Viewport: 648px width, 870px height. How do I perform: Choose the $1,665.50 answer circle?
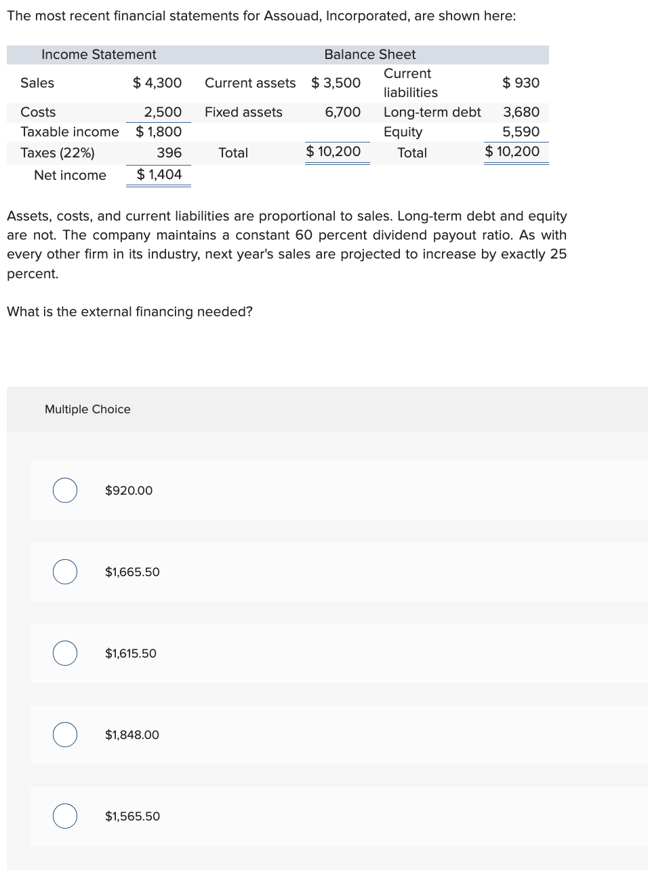pos(65,571)
